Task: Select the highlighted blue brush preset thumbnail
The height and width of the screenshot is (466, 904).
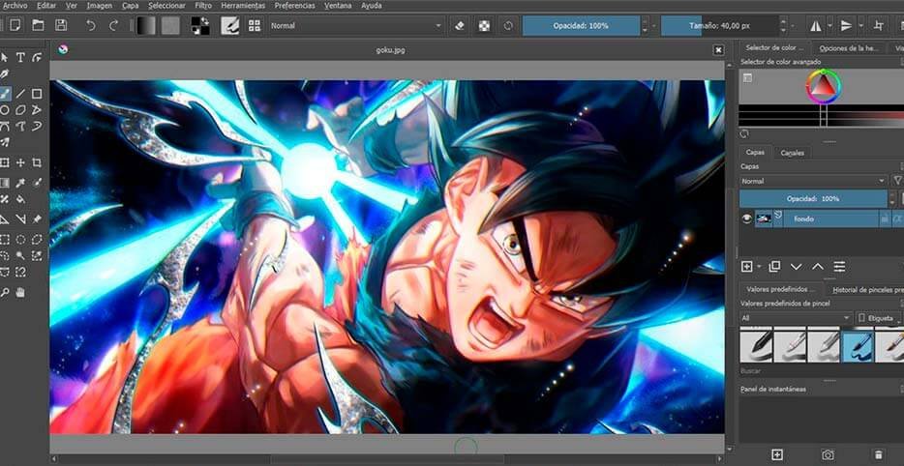Action: pyautogui.click(x=858, y=346)
